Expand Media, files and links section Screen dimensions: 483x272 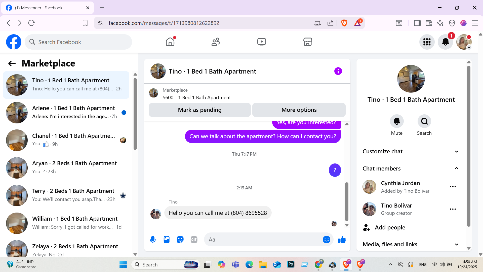(x=411, y=244)
